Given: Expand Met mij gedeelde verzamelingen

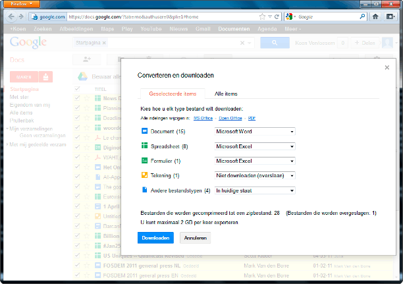Looking at the screenshot, I should point(7,144).
